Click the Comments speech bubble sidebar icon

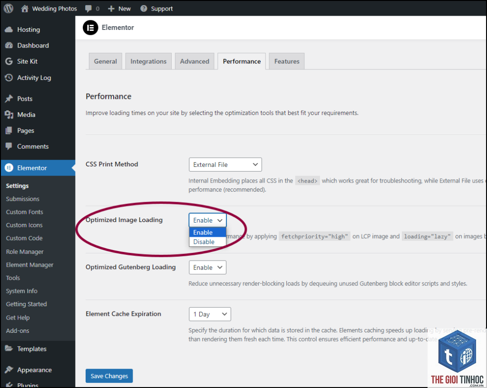click(9, 146)
